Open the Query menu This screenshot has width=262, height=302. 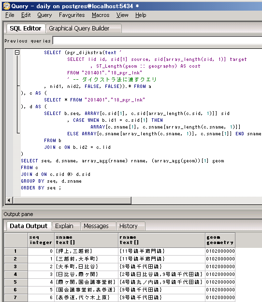tap(44, 15)
